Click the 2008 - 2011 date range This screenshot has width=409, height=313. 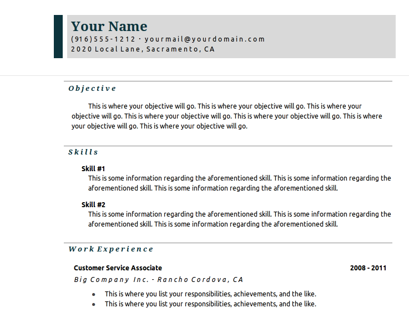point(368,268)
